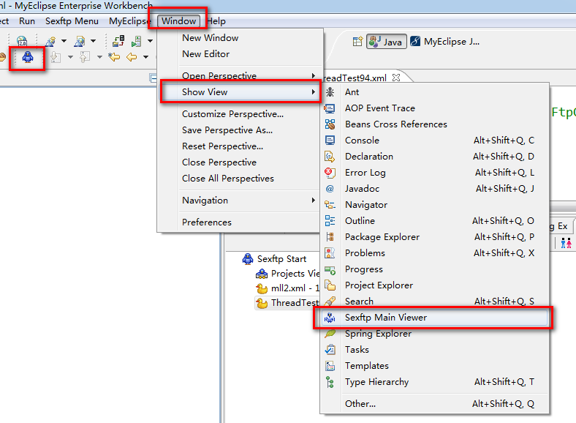Open the Run menu
Screen dimensions: 576x423
pos(27,21)
